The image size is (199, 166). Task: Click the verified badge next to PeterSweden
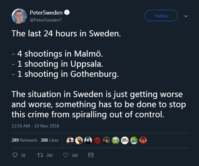(67, 13)
